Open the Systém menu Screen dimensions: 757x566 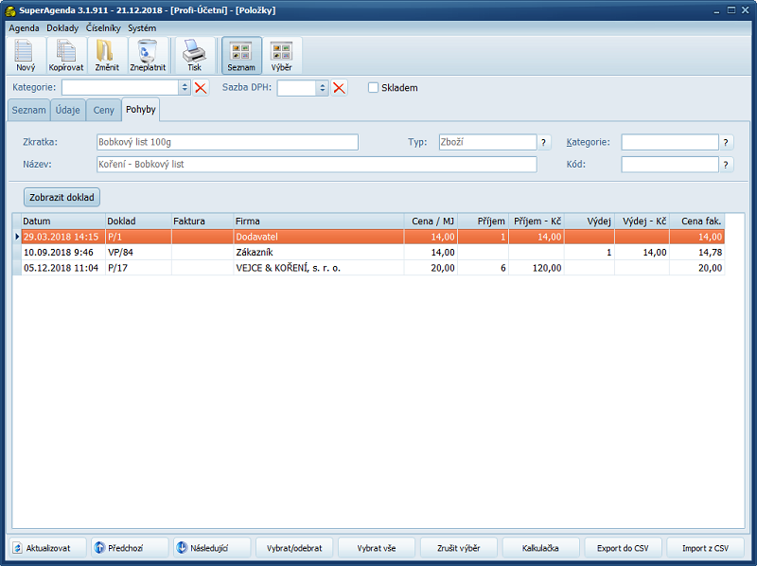[142, 28]
